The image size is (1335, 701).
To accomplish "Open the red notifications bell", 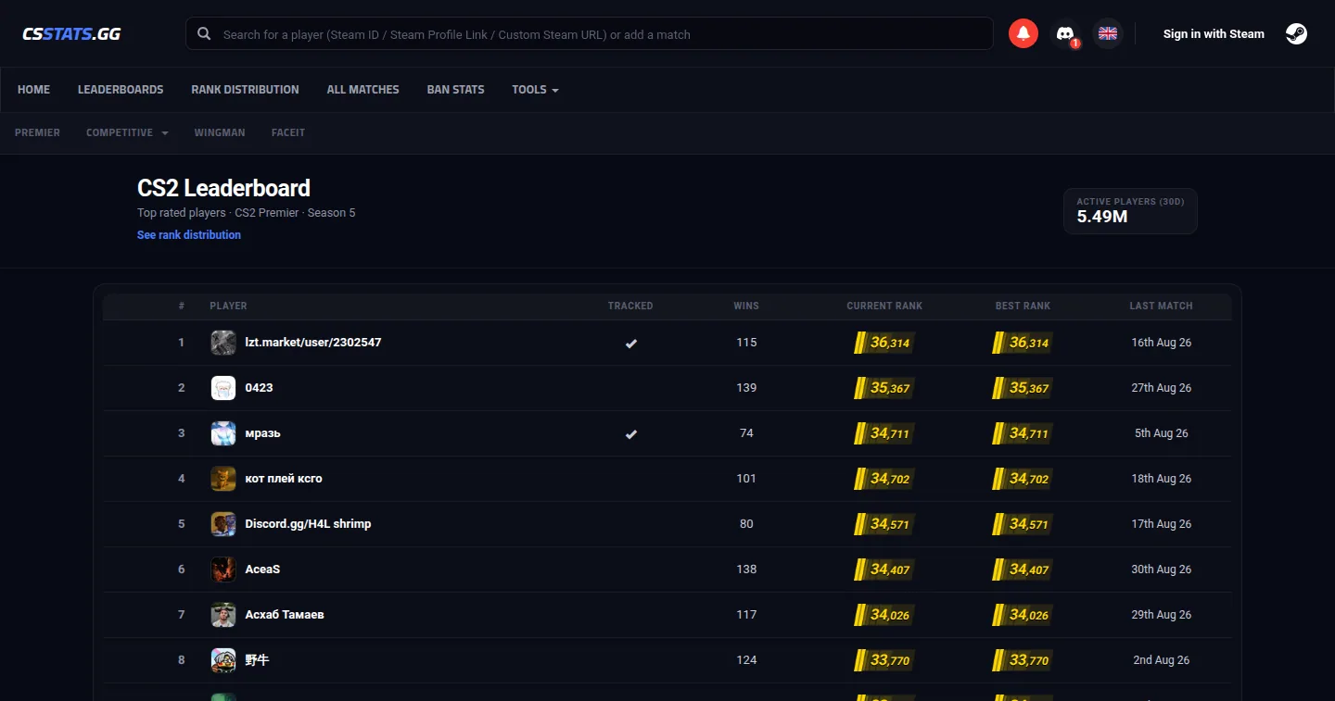I will pos(1023,33).
